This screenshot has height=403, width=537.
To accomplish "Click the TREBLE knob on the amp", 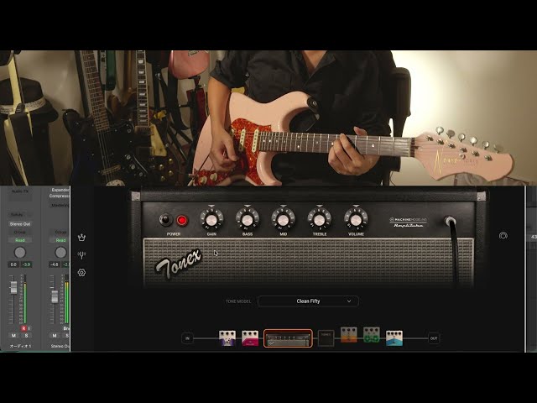I will [319, 219].
